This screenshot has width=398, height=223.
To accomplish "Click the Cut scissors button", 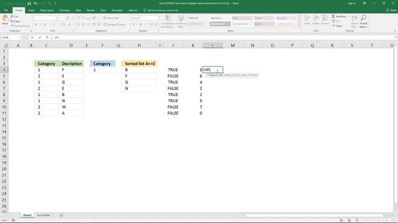I will [x=14, y=17].
